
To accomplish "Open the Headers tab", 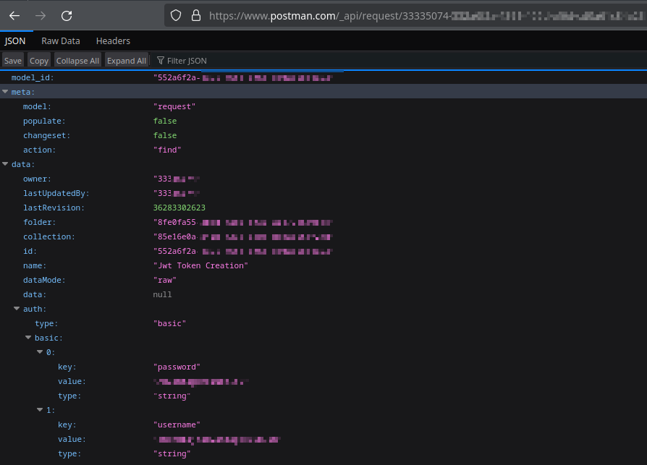I will click(113, 40).
